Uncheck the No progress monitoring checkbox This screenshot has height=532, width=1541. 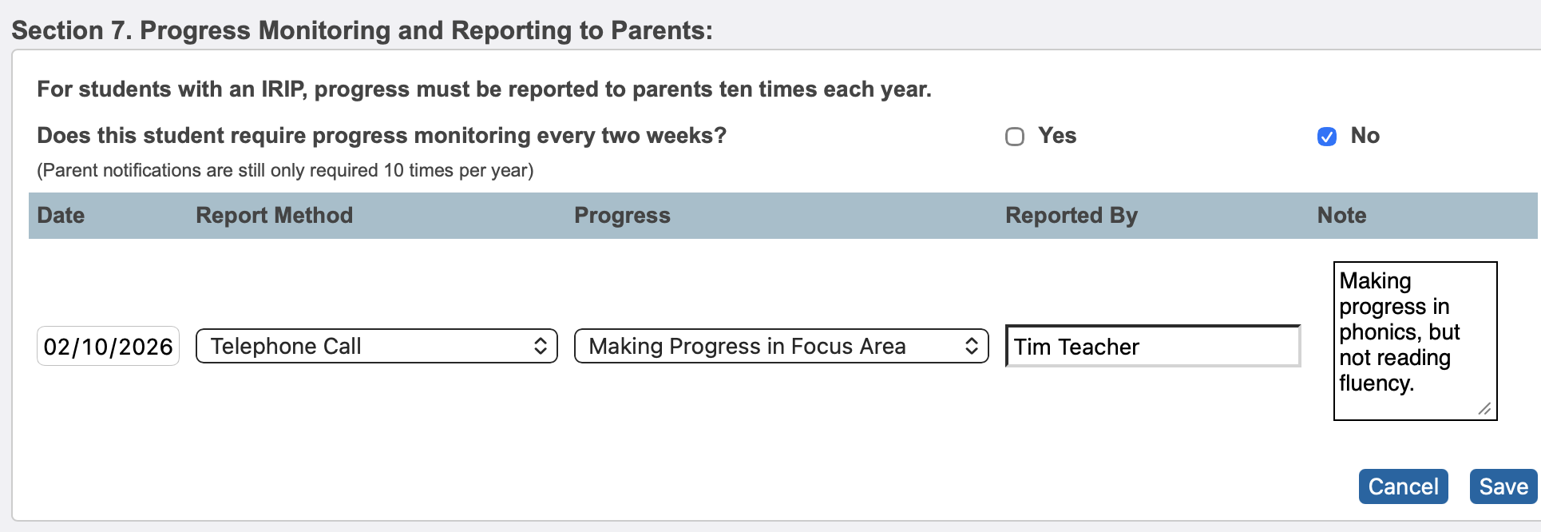[x=1326, y=137]
